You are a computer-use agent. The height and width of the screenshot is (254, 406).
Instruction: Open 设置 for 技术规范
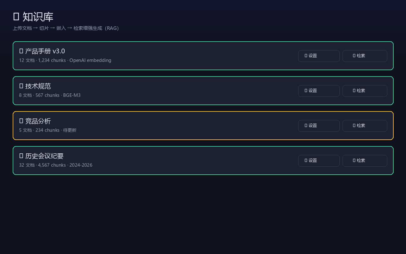click(x=319, y=91)
